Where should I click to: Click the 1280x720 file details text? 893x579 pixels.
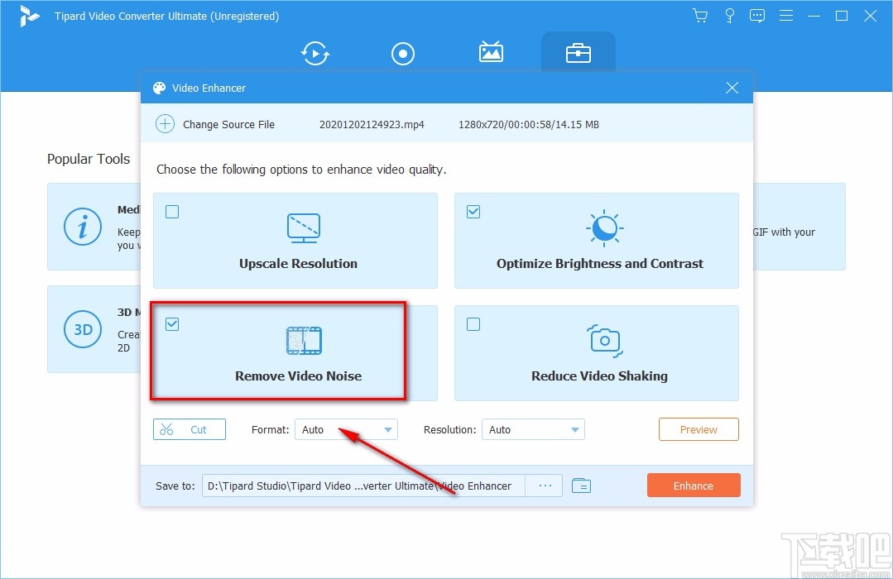[x=529, y=125]
